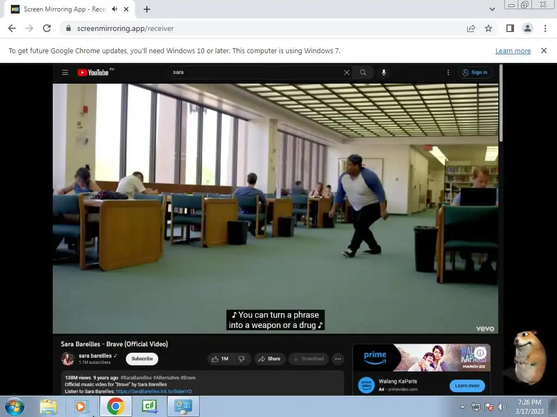Switch to Chrome on taskbar
557x417 pixels.
[116, 406]
